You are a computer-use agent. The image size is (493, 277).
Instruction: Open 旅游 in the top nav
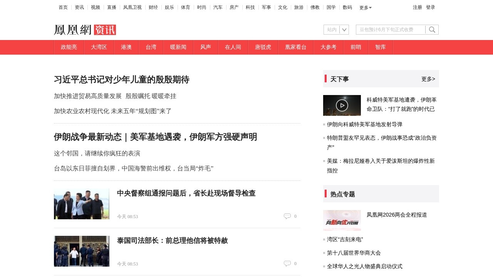coord(299,7)
